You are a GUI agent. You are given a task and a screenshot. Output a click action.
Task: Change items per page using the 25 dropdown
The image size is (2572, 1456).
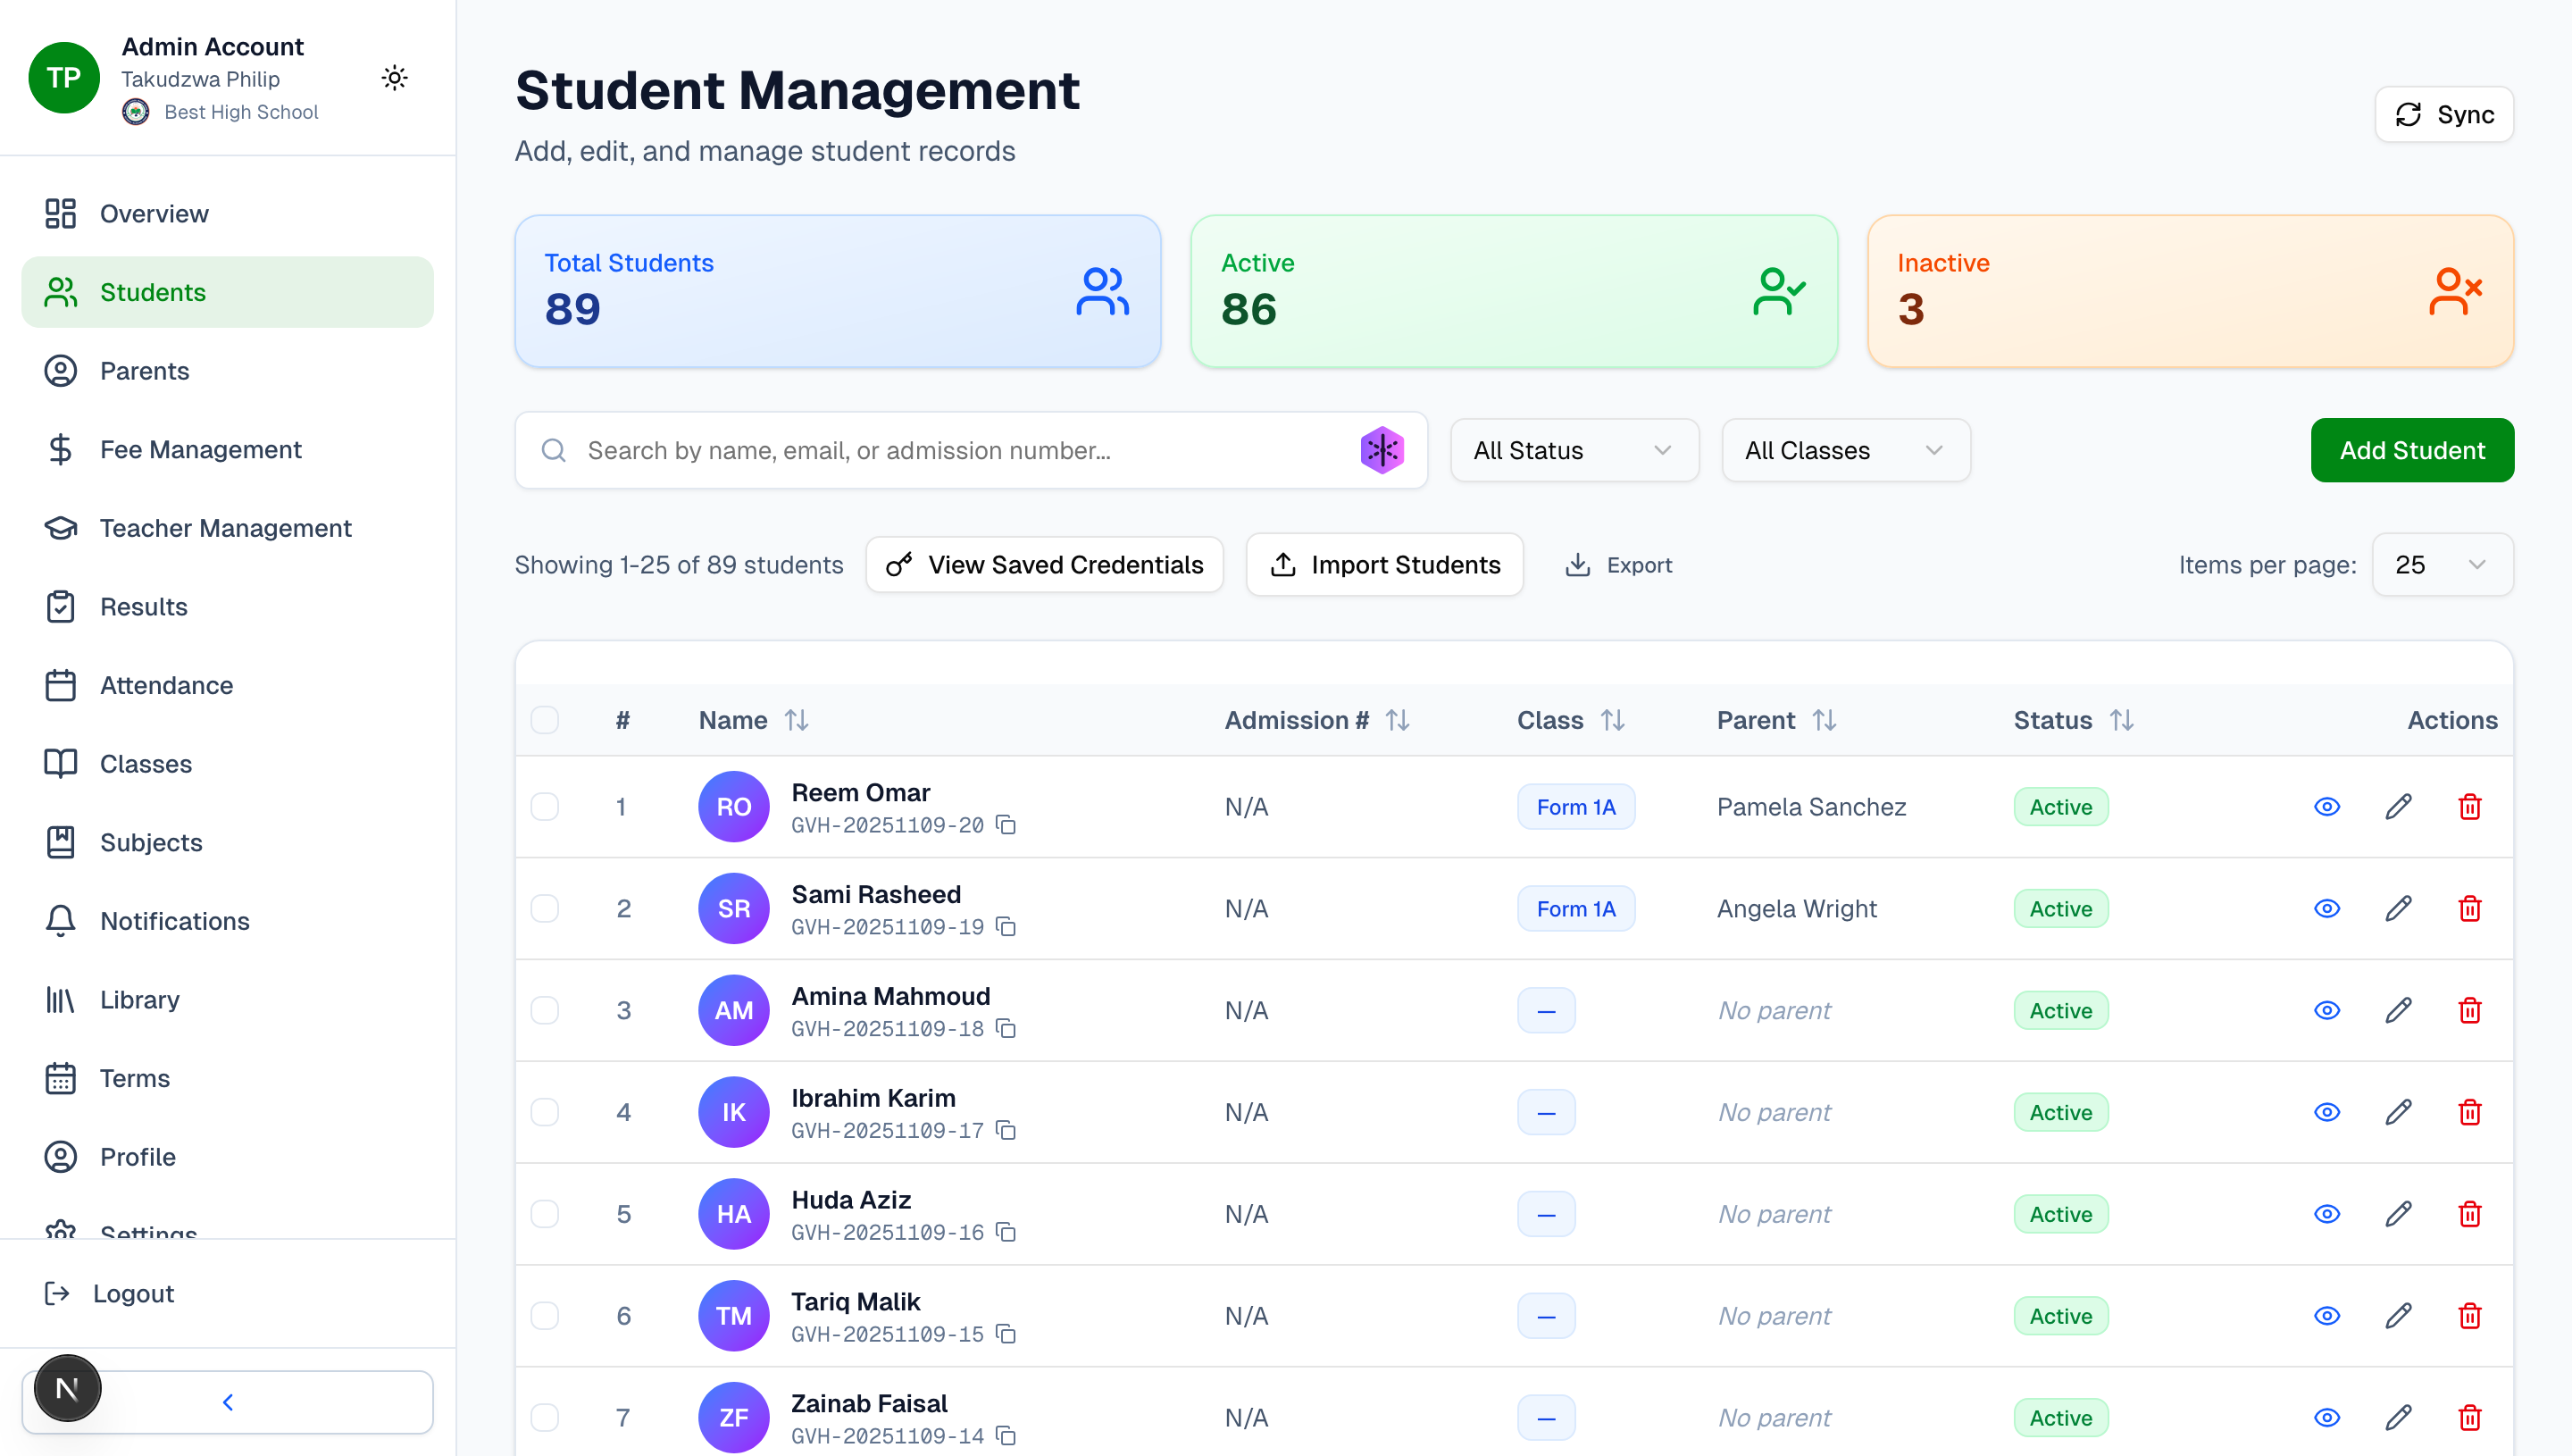tap(2441, 564)
